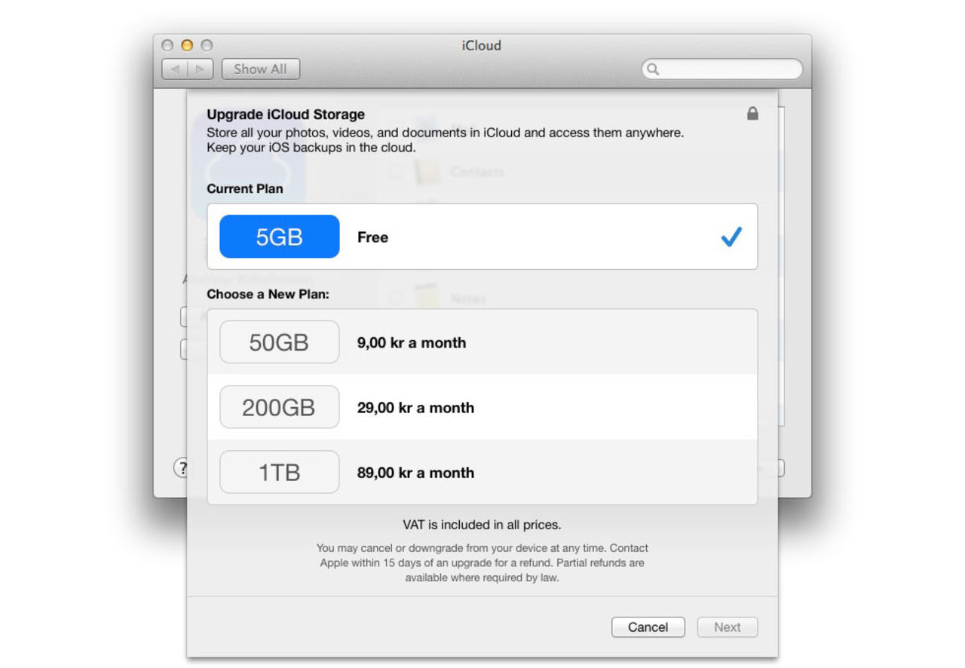Click the back navigation arrow
965x668 pixels.
(x=173, y=69)
